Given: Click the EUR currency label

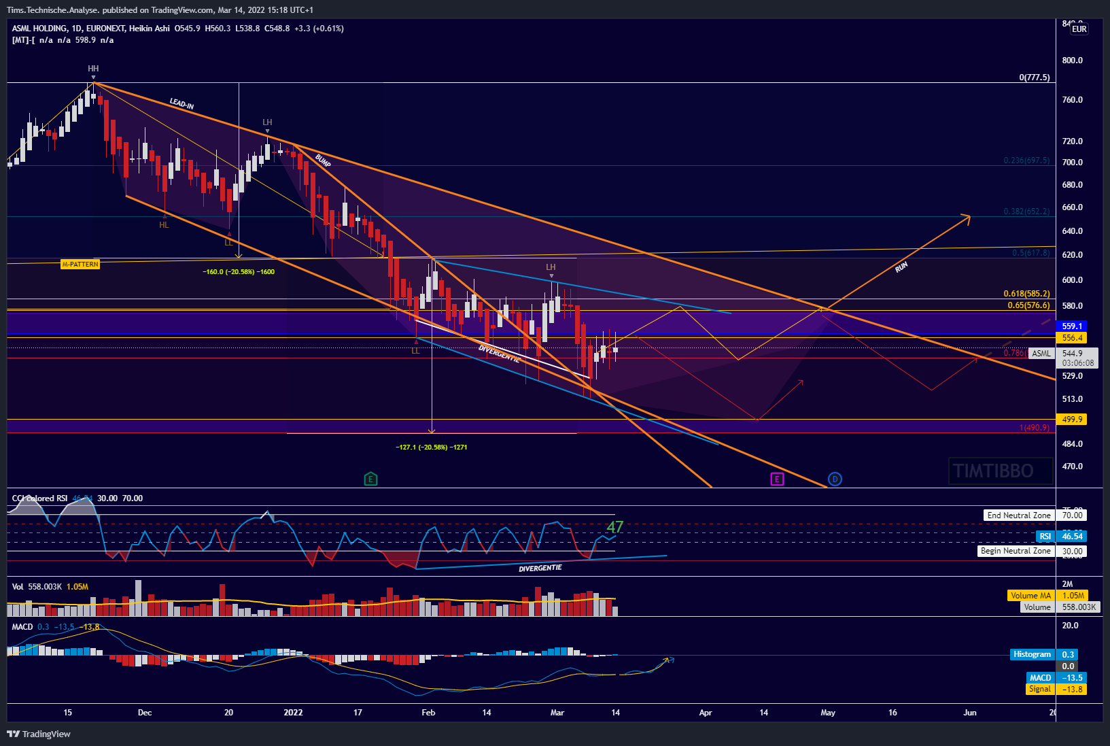Looking at the screenshot, I should (1079, 29).
